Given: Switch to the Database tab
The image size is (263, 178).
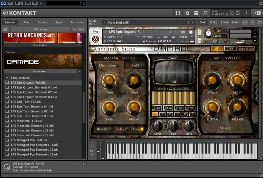Looking at the screenshot, I should pos(43,22).
